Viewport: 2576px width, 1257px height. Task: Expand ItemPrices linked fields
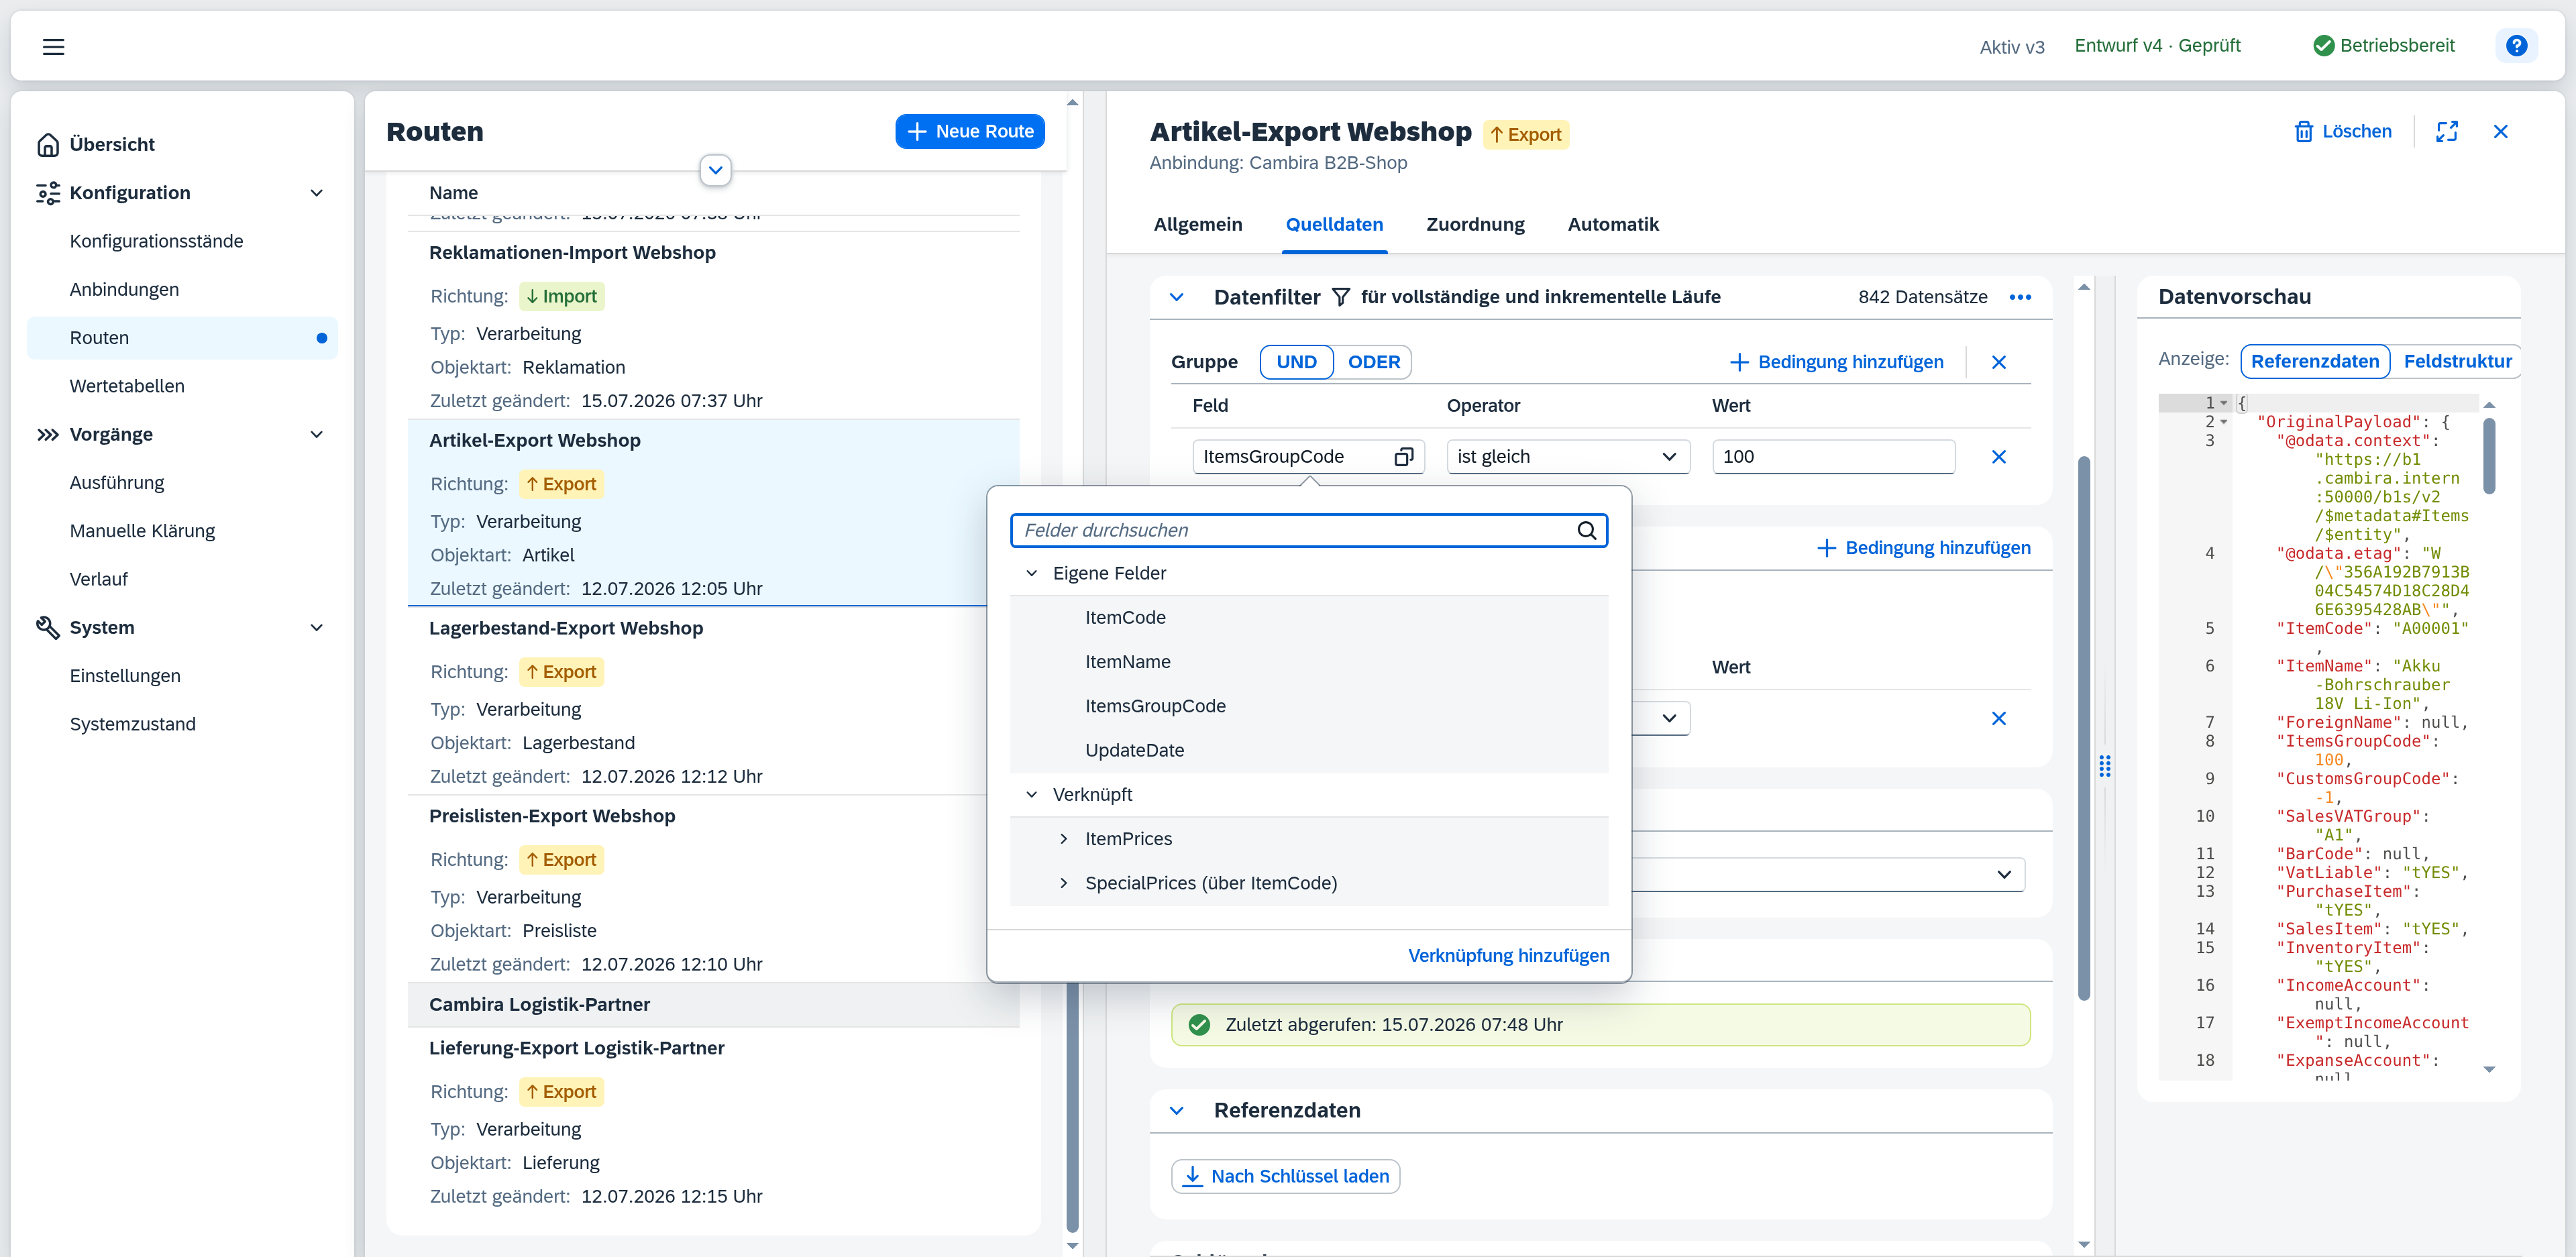coord(1063,839)
